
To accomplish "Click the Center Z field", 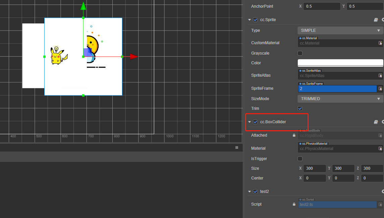I will pyautogui.click(x=372, y=178).
